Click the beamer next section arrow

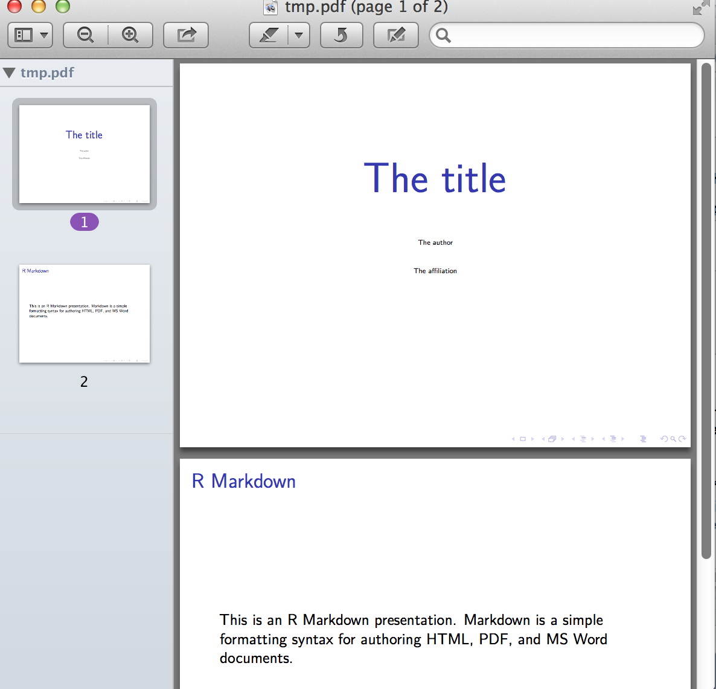click(x=623, y=439)
